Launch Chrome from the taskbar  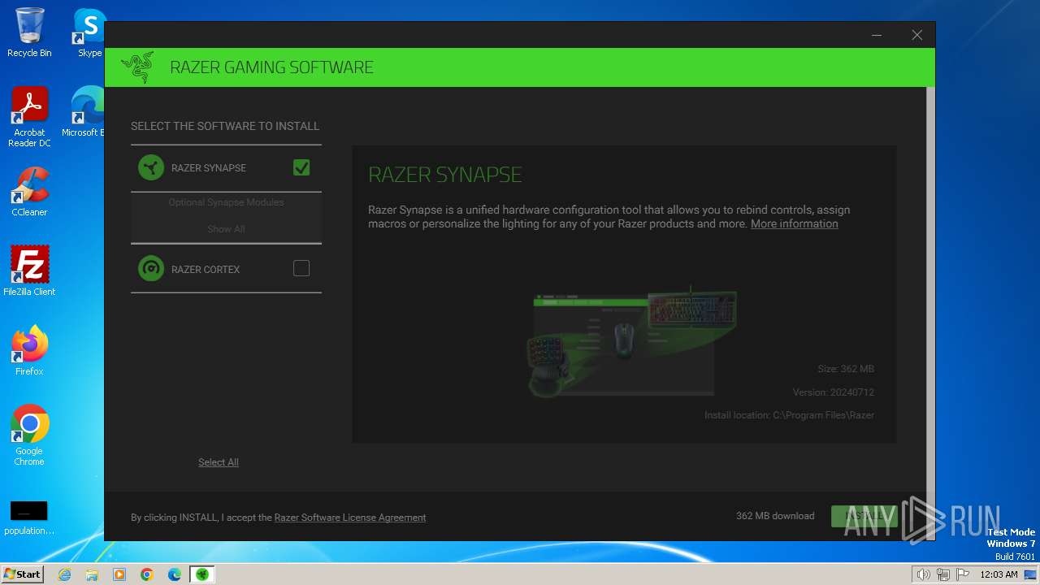pos(147,574)
